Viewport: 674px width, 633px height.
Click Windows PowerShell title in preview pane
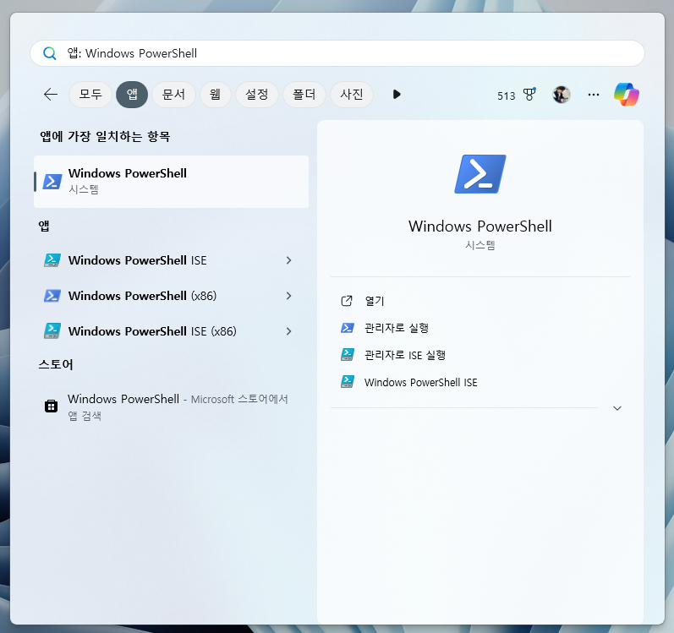click(x=480, y=226)
